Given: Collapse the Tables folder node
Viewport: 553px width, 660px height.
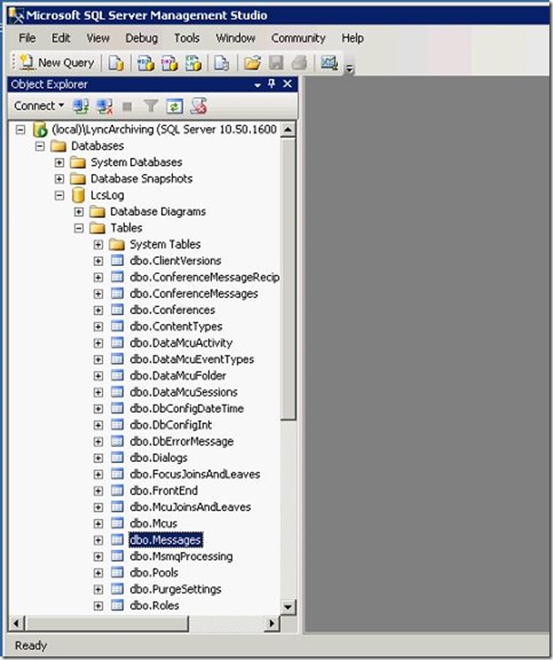Looking at the screenshot, I should click(79, 228).
